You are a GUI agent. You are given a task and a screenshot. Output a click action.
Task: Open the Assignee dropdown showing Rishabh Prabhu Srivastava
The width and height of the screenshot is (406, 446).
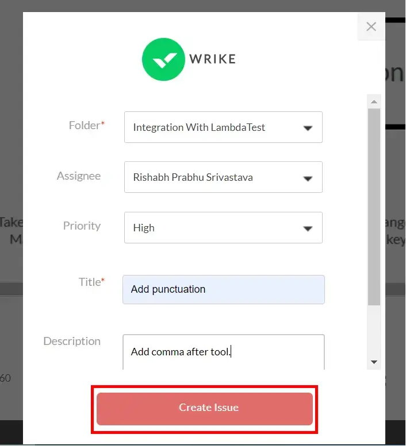(213, 177)
